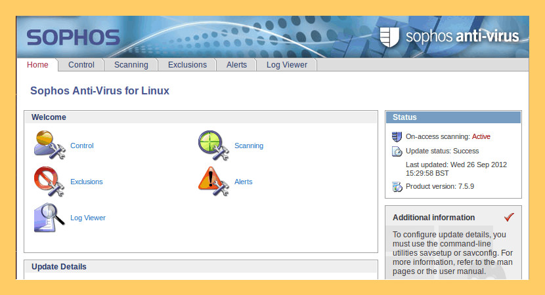Follow the Control link in Welcome
Image resolution: width=545 pixels, height=295 pixels.
click(x=82, y=146)
